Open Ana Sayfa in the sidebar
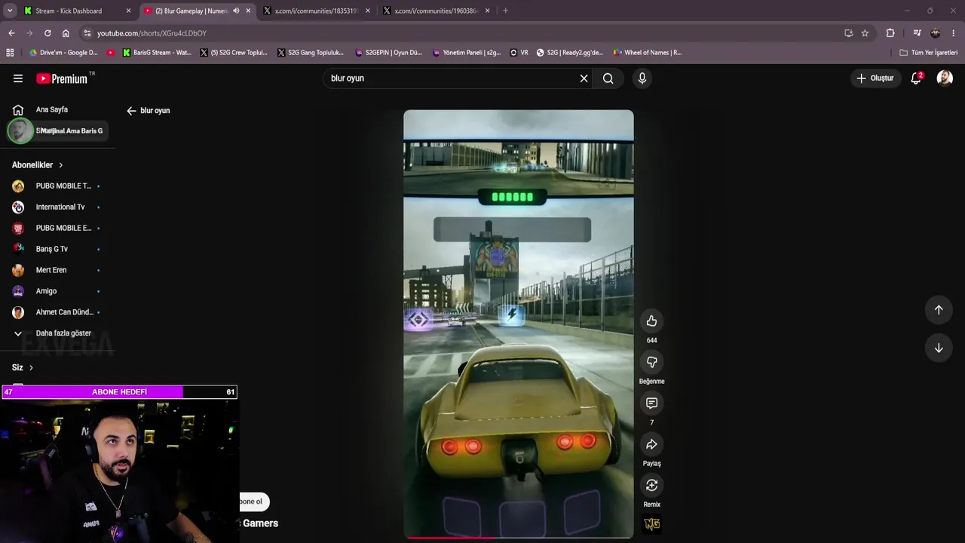The width and height of the screenshot is (965, 543). [53, 109]
